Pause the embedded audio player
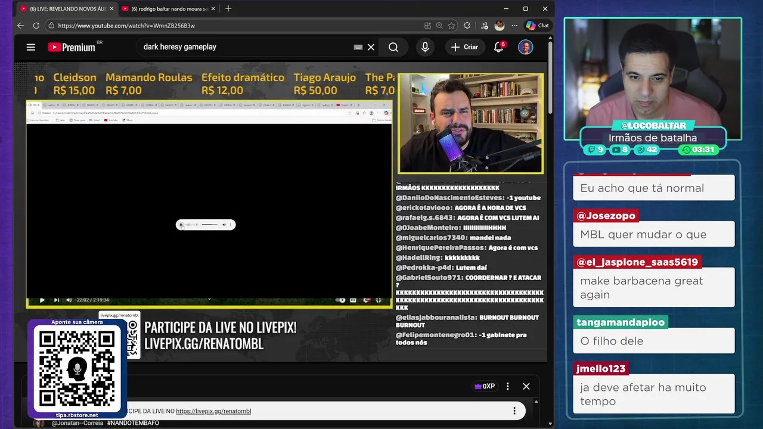This screenshot has height=429, width=763. click(x=181, y=225)
